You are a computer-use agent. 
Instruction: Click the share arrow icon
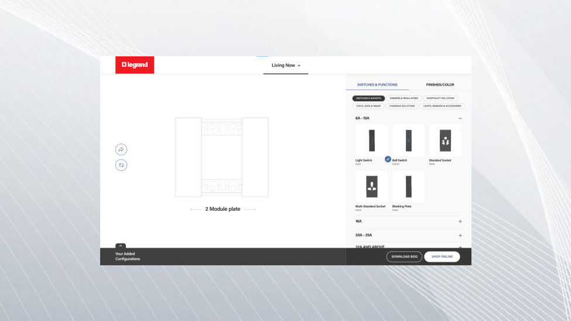[121, 149]
